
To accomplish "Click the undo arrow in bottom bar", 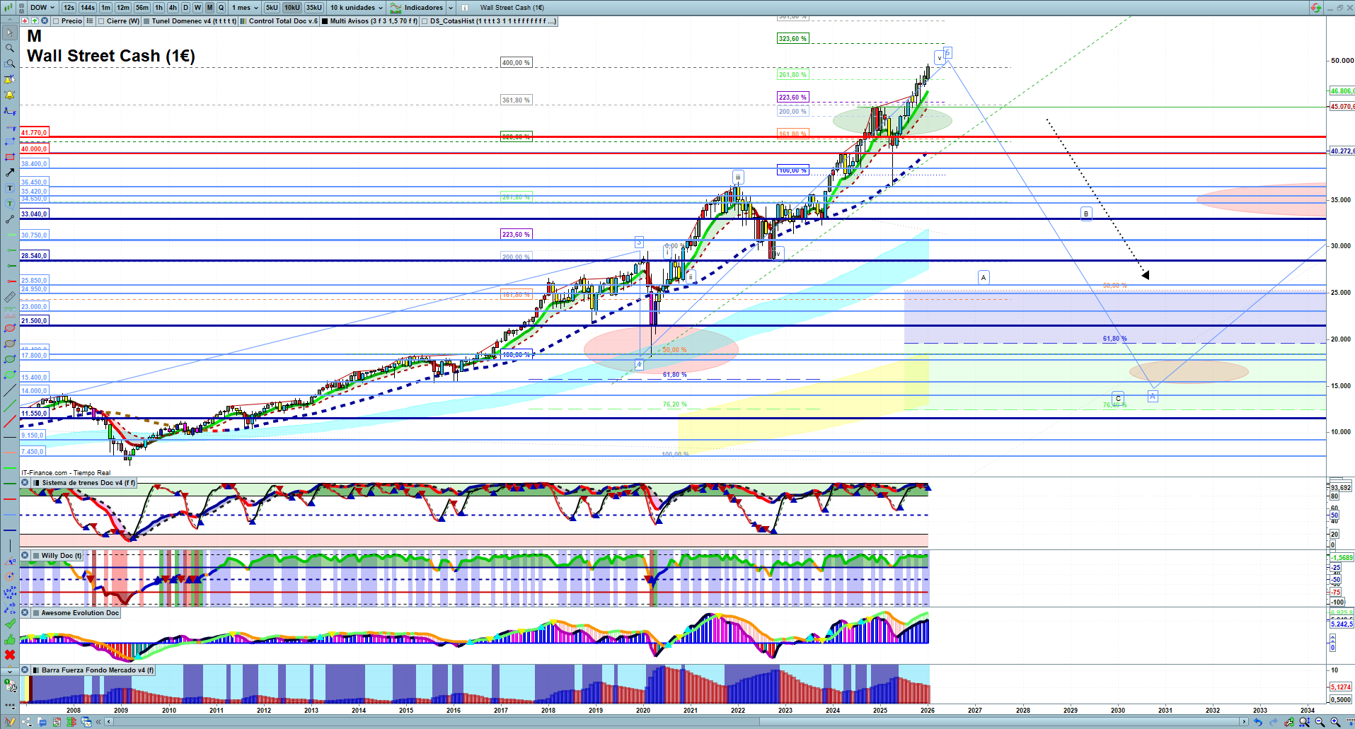I will 1257,722.
